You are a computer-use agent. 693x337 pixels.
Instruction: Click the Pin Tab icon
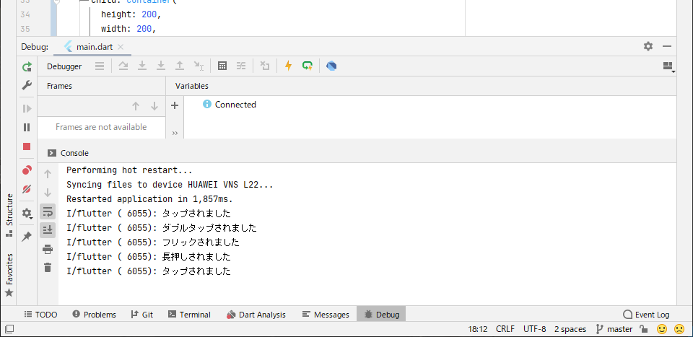[27, 237]
